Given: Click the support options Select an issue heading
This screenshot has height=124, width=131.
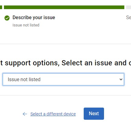Looking at the screenshot, I should pos(65,63).
